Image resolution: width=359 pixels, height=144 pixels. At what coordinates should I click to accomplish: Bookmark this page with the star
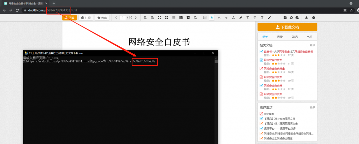pyautogui.click(x=351, y=10)
